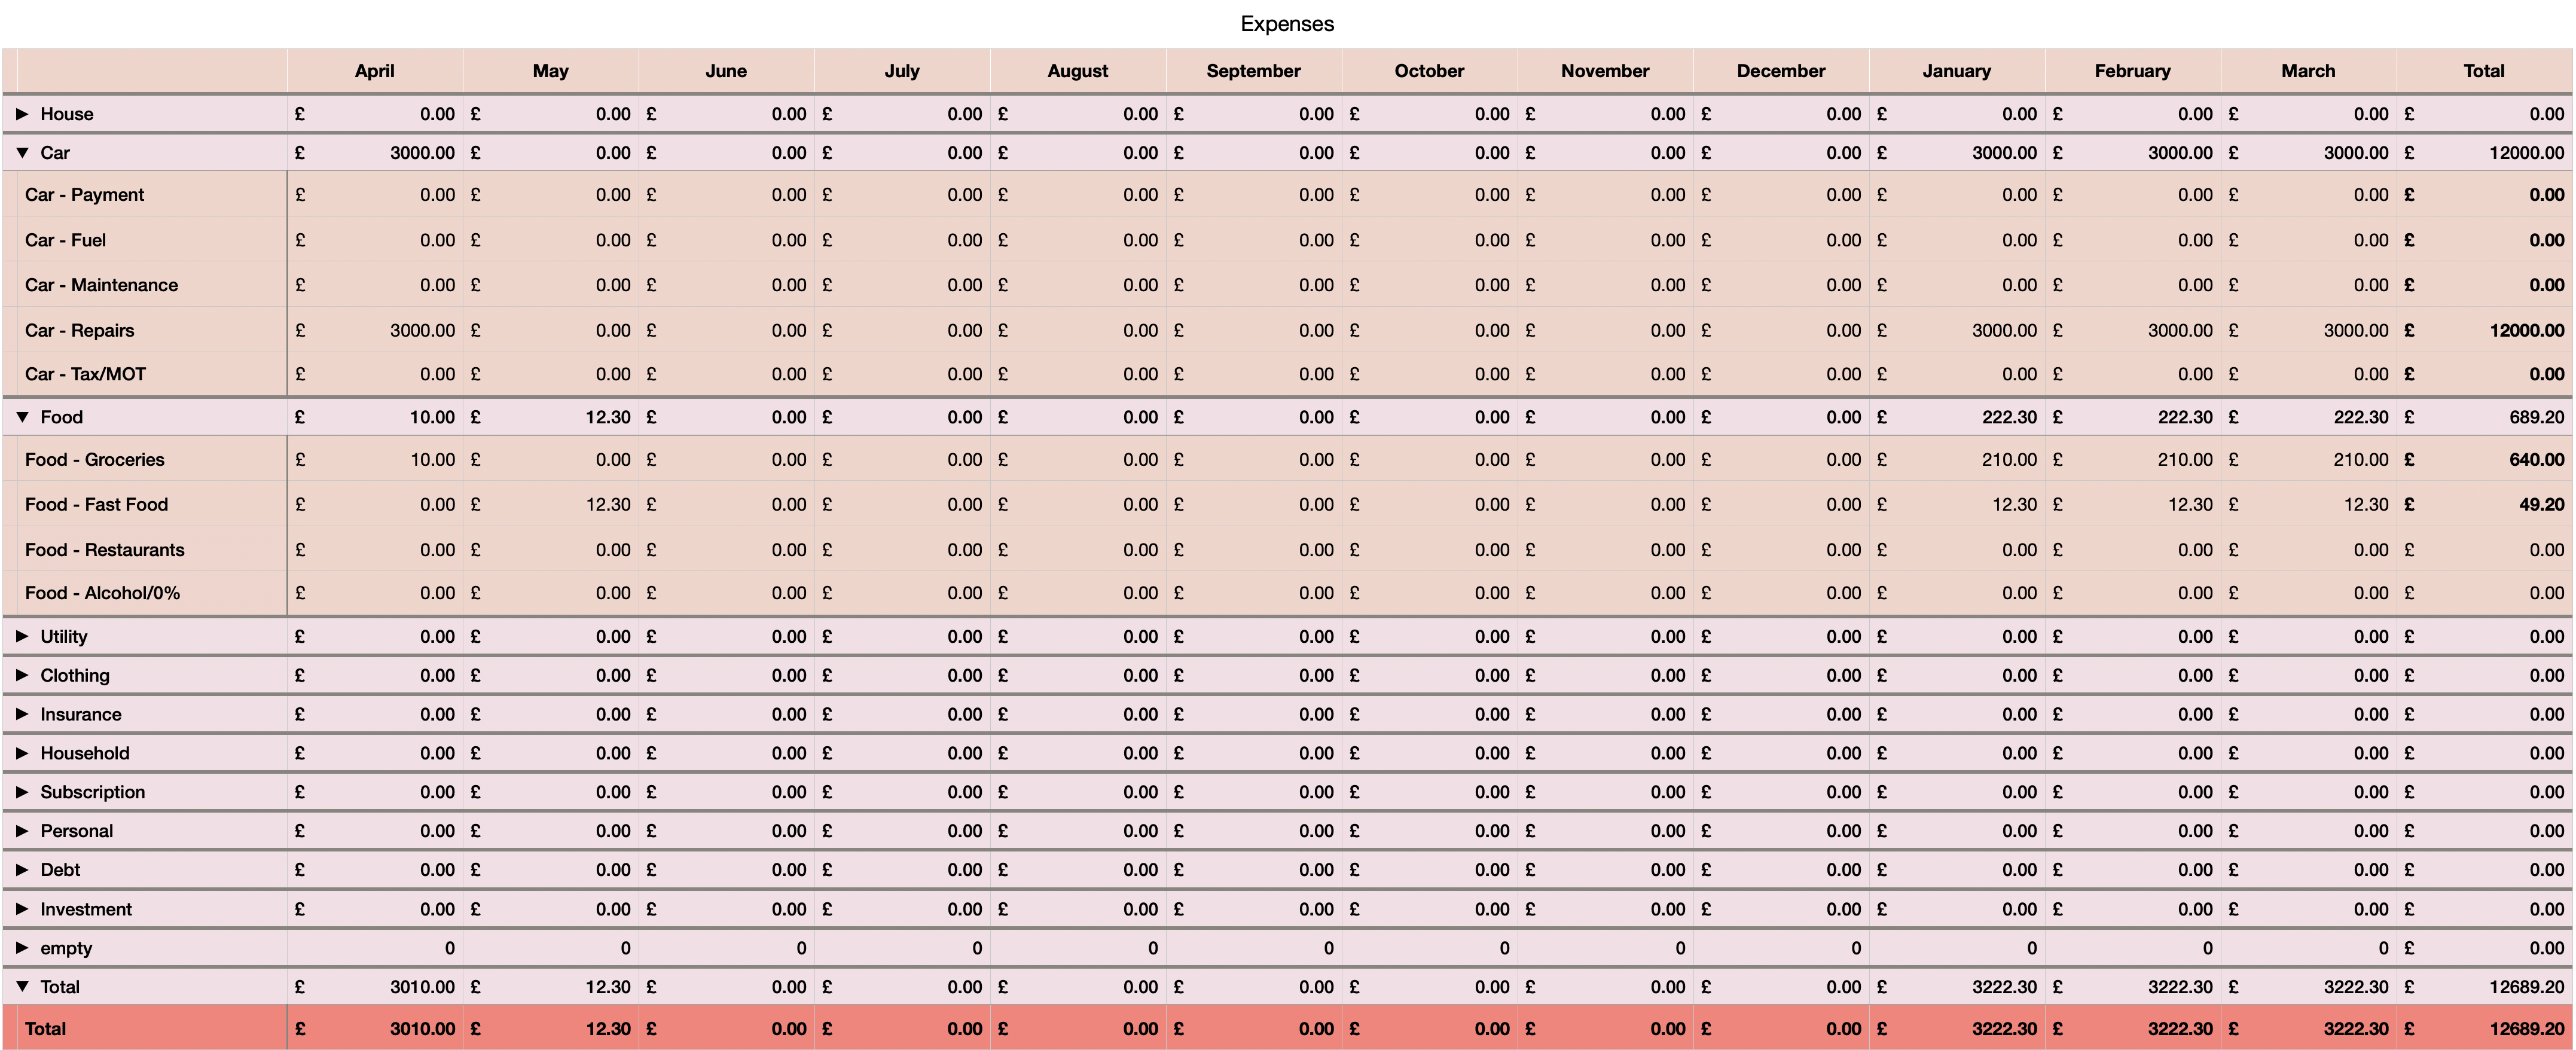
Task: Select the September column header
Action: pos(1254,71)
